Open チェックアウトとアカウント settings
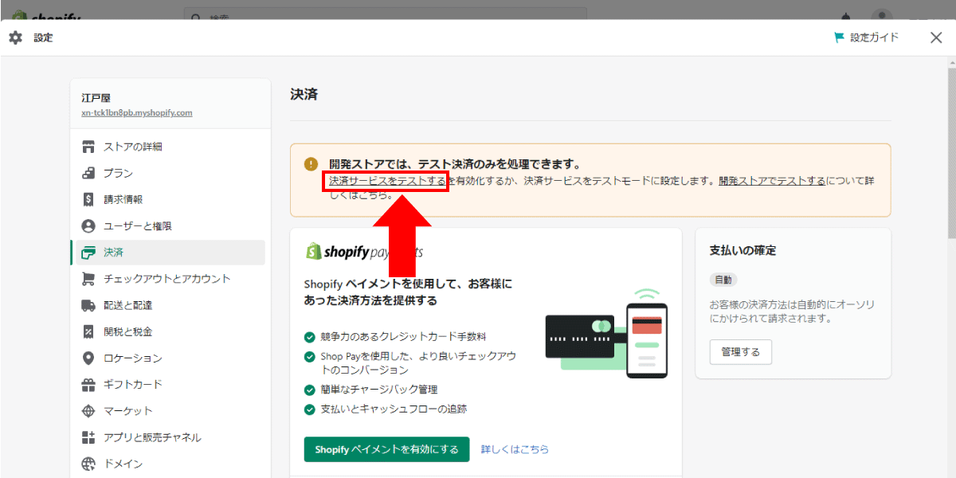 tap(167, 279)
